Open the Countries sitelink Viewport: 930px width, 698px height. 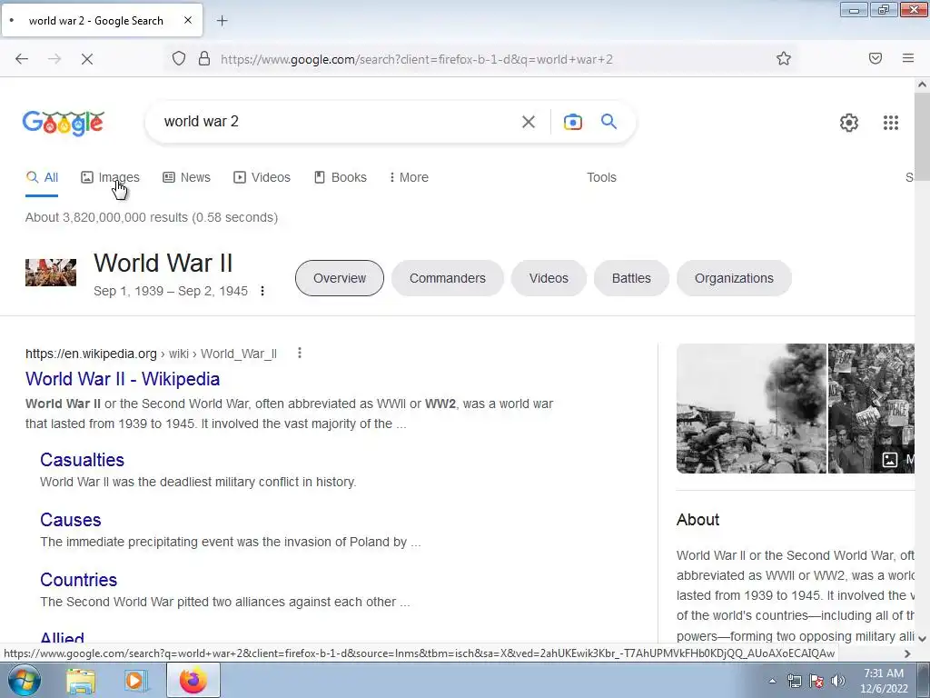click(x=78, y=580)
